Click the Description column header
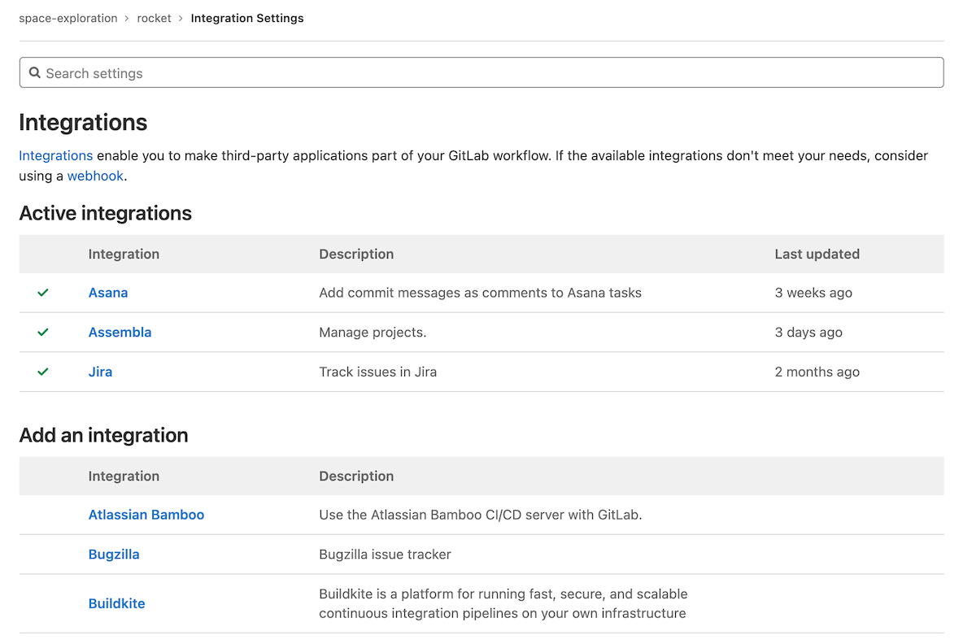Screen dimensions: 976x644 click(356, 254)
